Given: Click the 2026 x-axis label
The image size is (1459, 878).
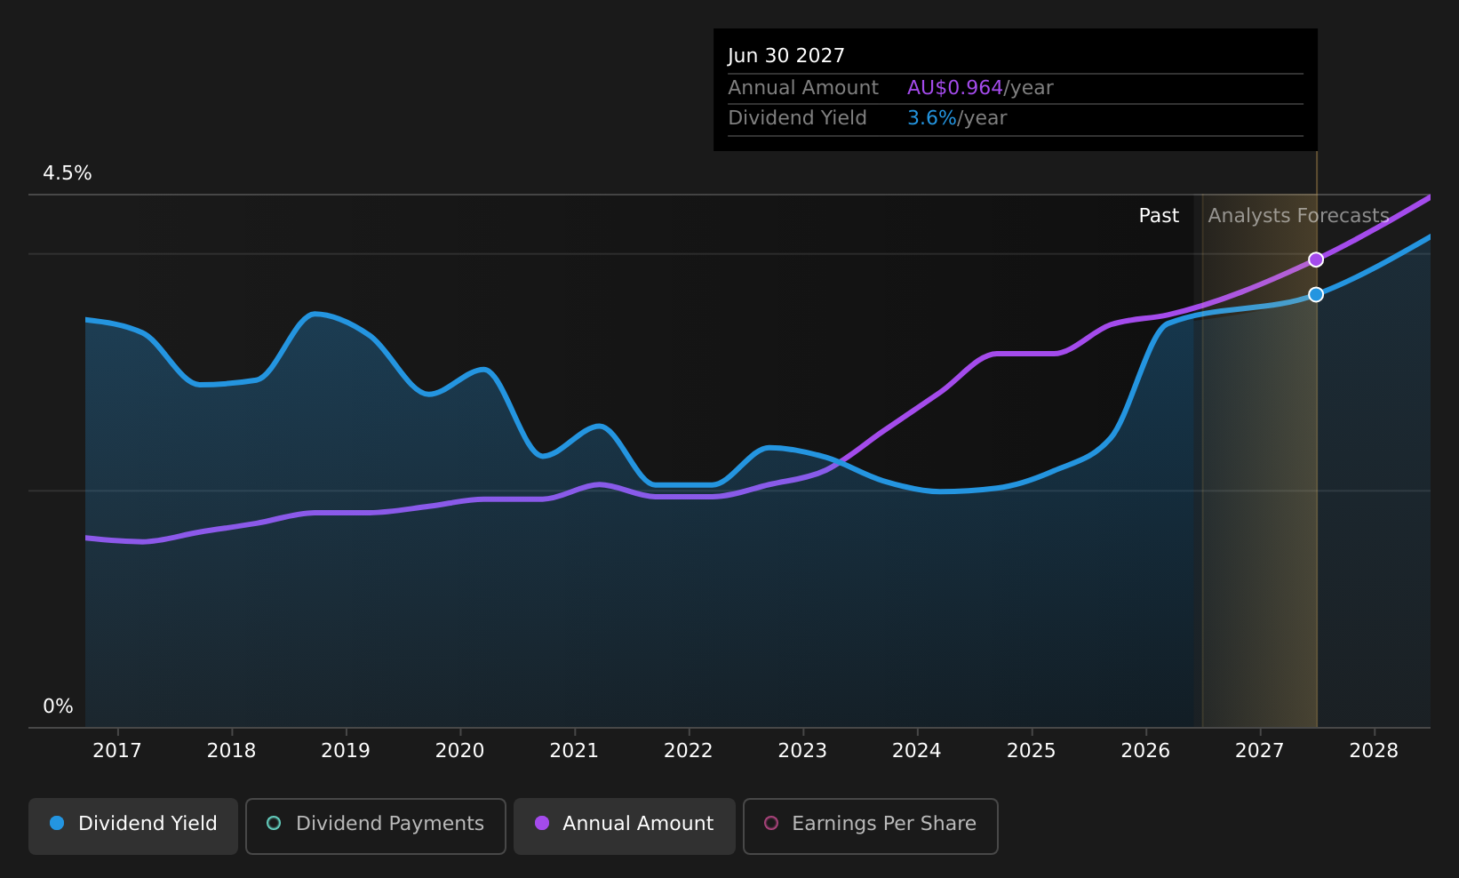Looking at the screenshot, I should [x=1146, y=751].
